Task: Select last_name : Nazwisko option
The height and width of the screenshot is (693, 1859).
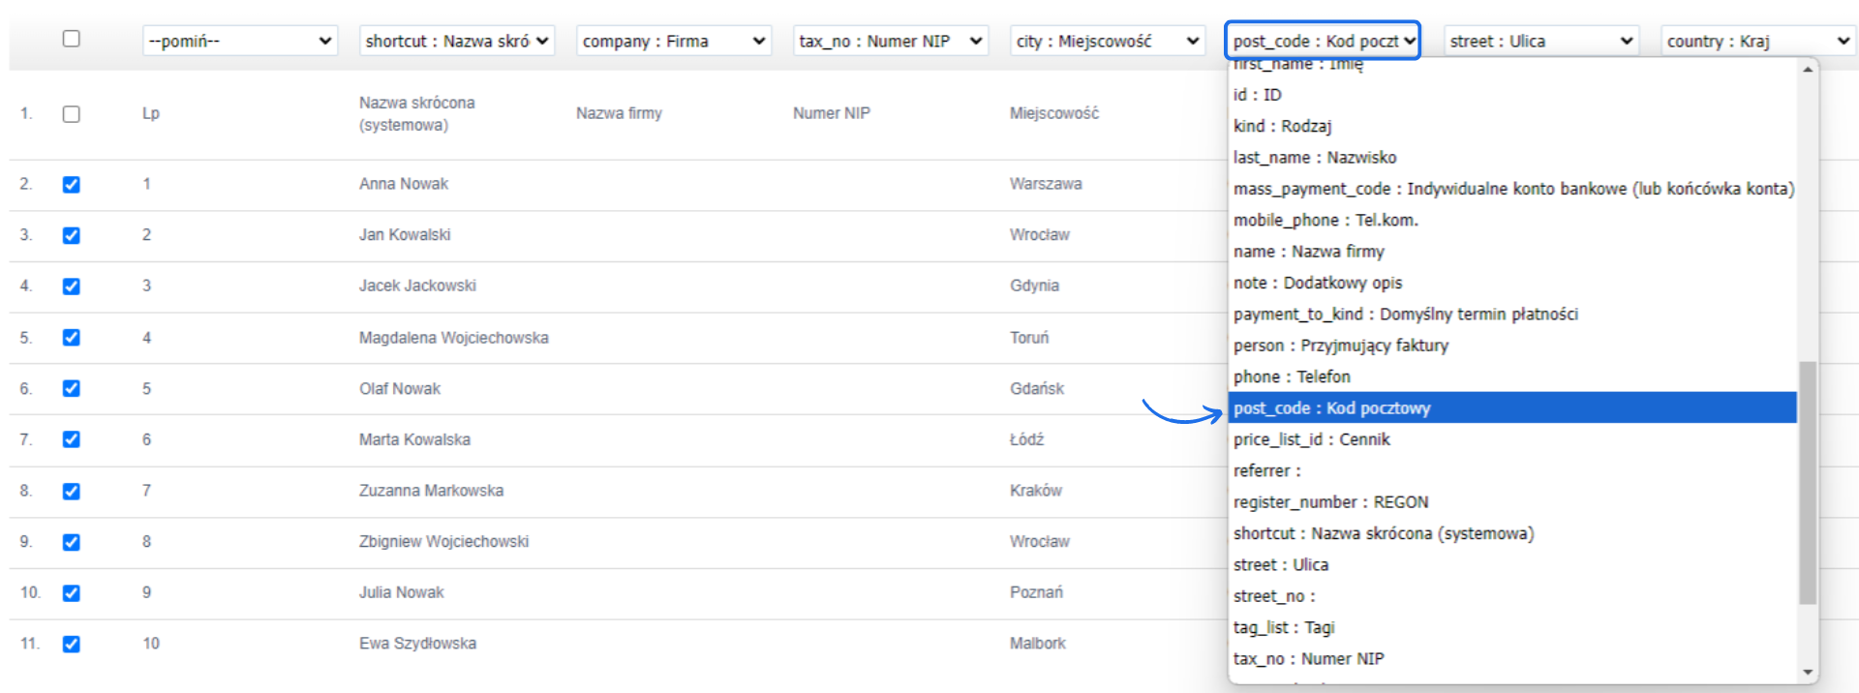Action: (1512, 158)
